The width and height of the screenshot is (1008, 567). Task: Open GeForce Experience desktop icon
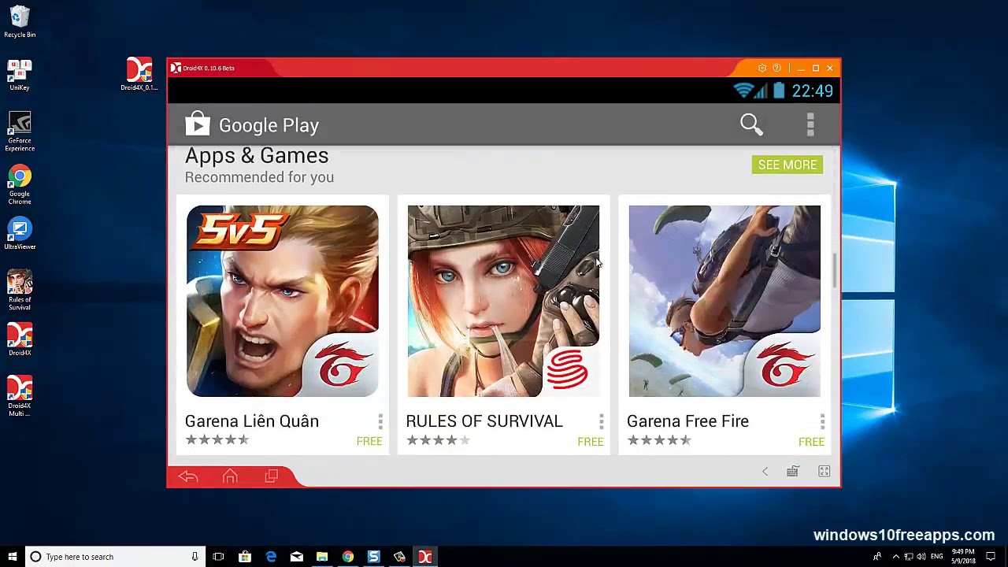click(20, 132)
